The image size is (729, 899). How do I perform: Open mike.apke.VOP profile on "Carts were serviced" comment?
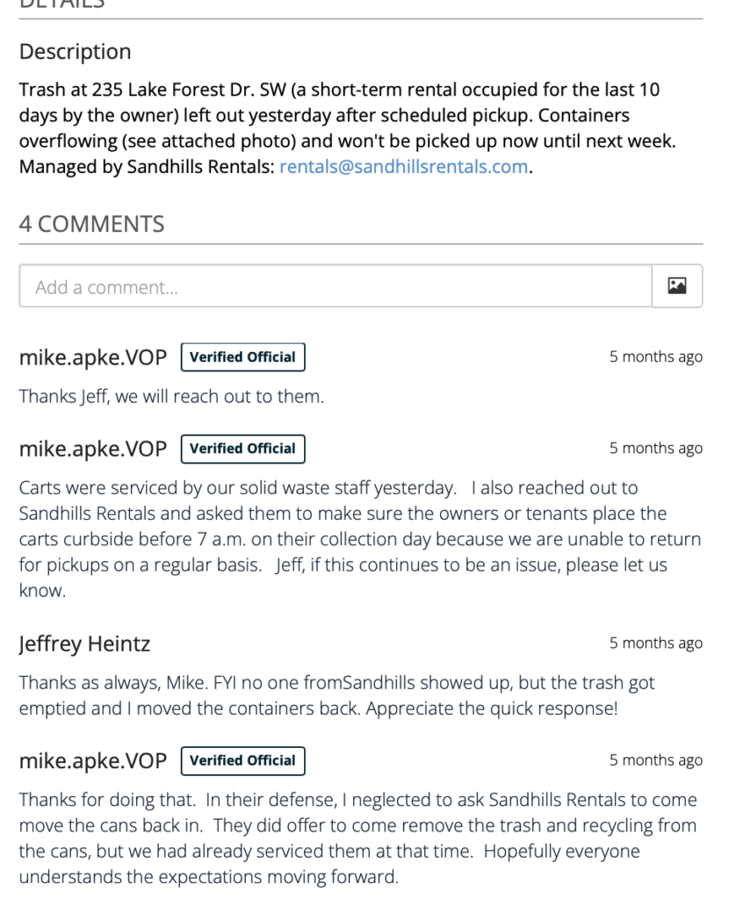(x=93, y=449)
